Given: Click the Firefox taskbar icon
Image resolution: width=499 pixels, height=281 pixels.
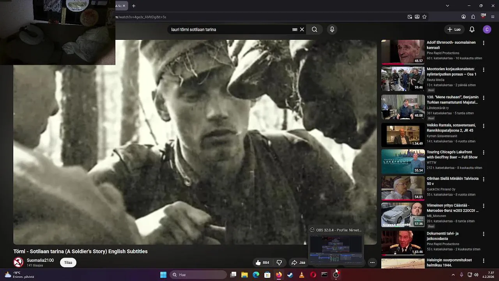Looking at the screenshot, I should tap(279, 275).
